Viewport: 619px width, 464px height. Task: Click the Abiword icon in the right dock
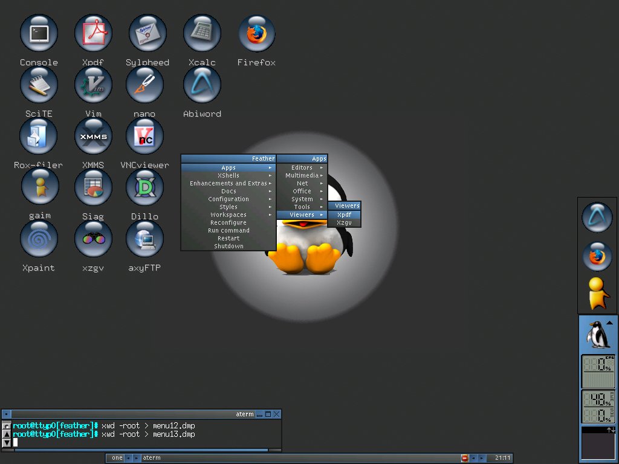(x=597, y=217)
